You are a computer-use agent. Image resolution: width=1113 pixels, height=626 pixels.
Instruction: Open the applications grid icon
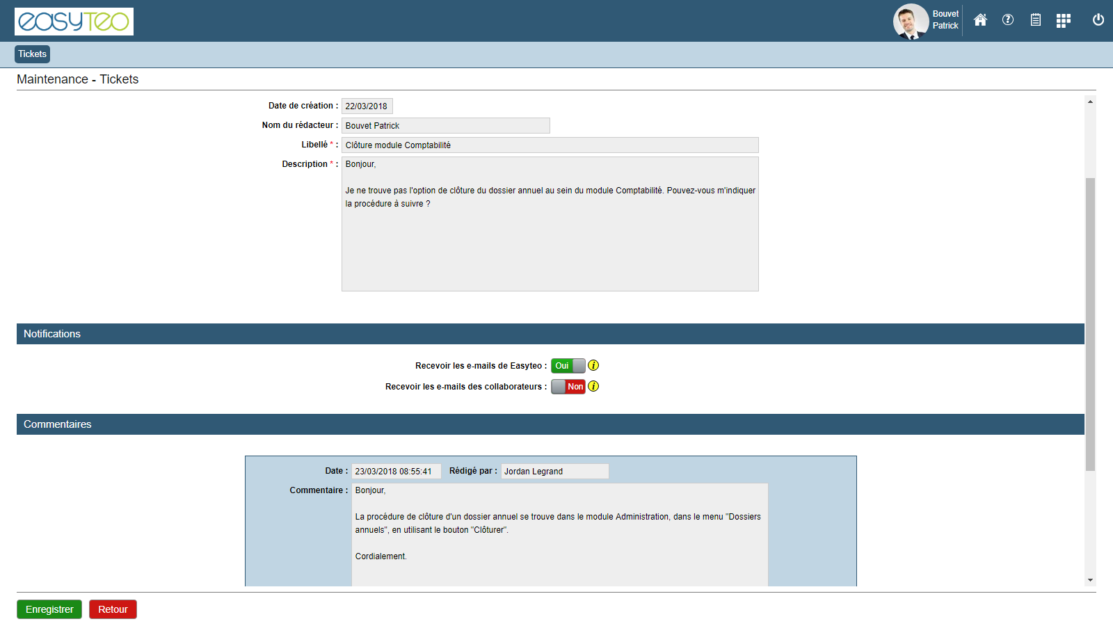pos(1063,21)
